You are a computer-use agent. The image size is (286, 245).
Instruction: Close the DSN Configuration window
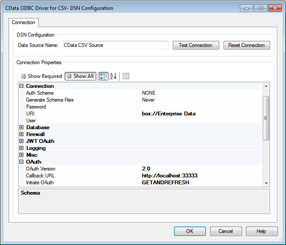pyautogui.click(x=275, y=8)
